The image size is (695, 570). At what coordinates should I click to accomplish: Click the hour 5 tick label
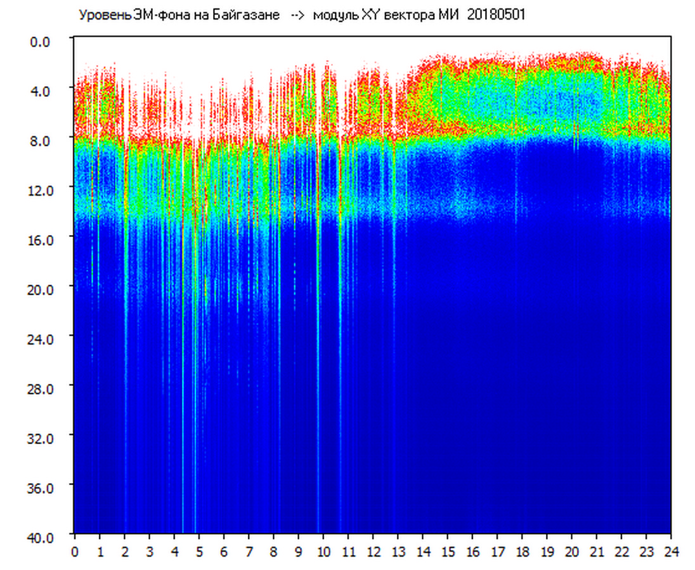(199, 552)
